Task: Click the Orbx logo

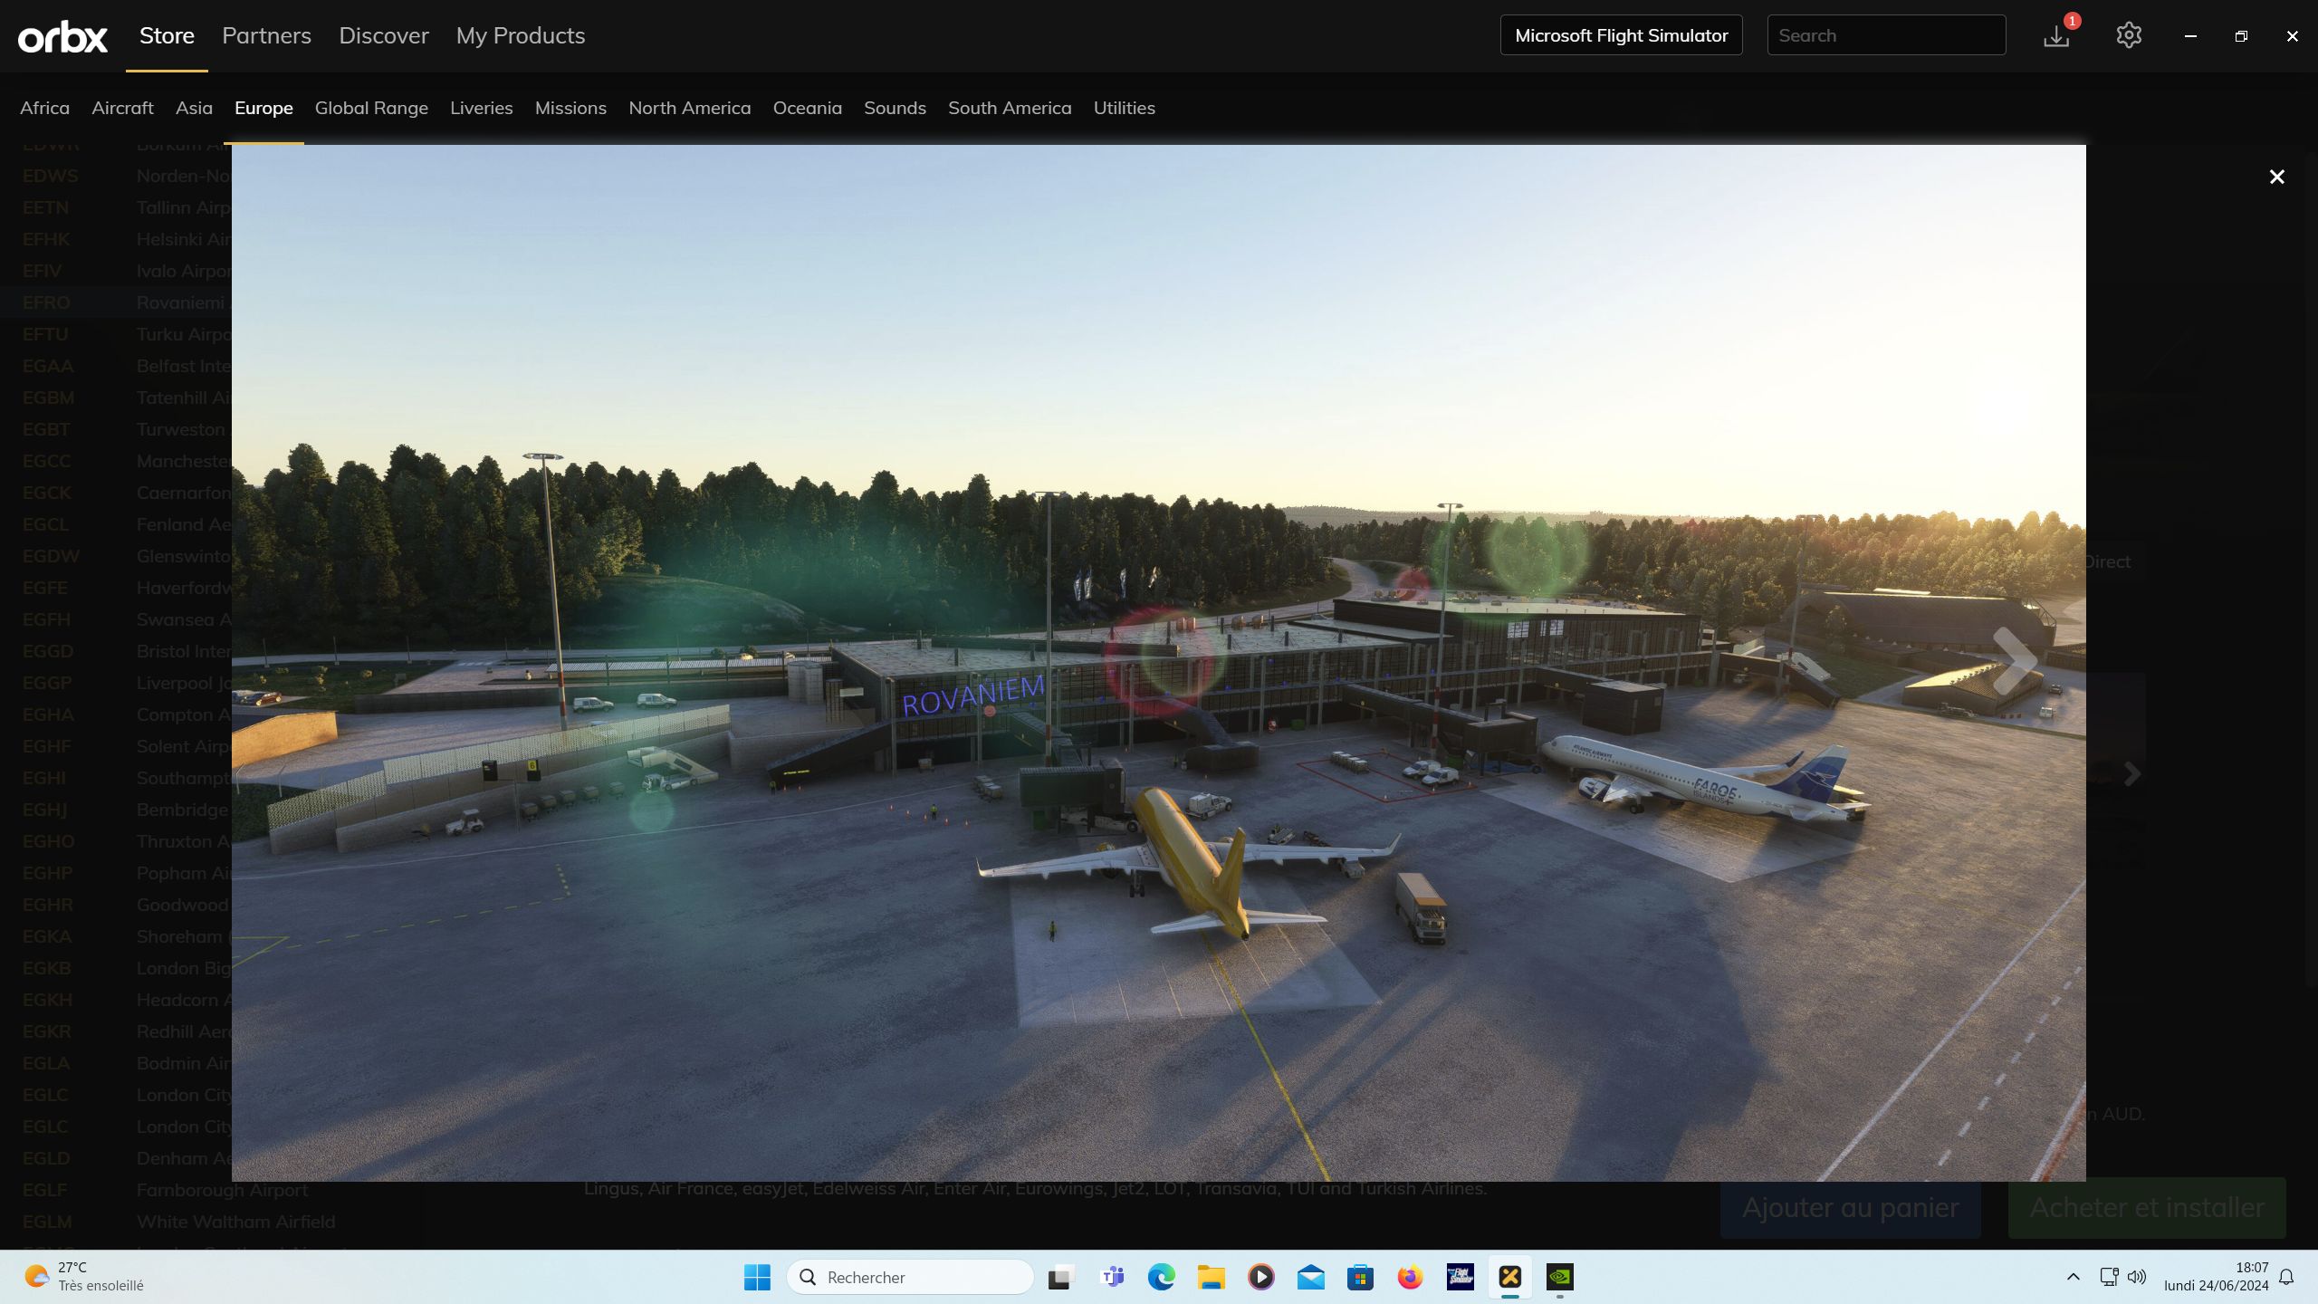Action: click(x=62, y=36)
